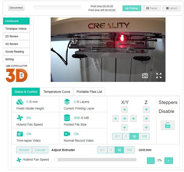Click the Retract button
The height and width of the screenshot is (172, 184).
pyautogui.click(x=24, y=150)
